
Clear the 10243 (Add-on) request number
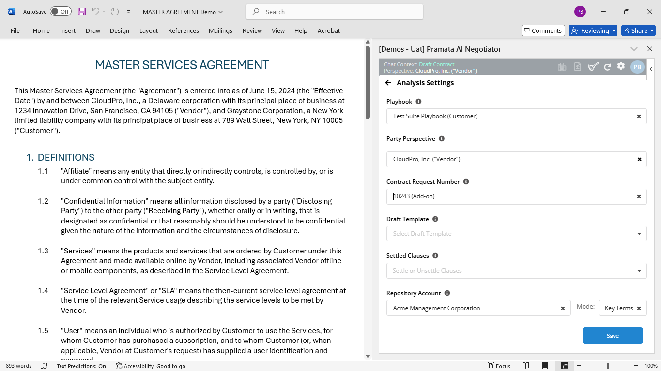[x=639, y=196]
